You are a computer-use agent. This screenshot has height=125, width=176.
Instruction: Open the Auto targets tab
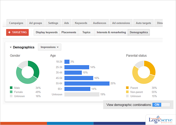tap(143, 23)
